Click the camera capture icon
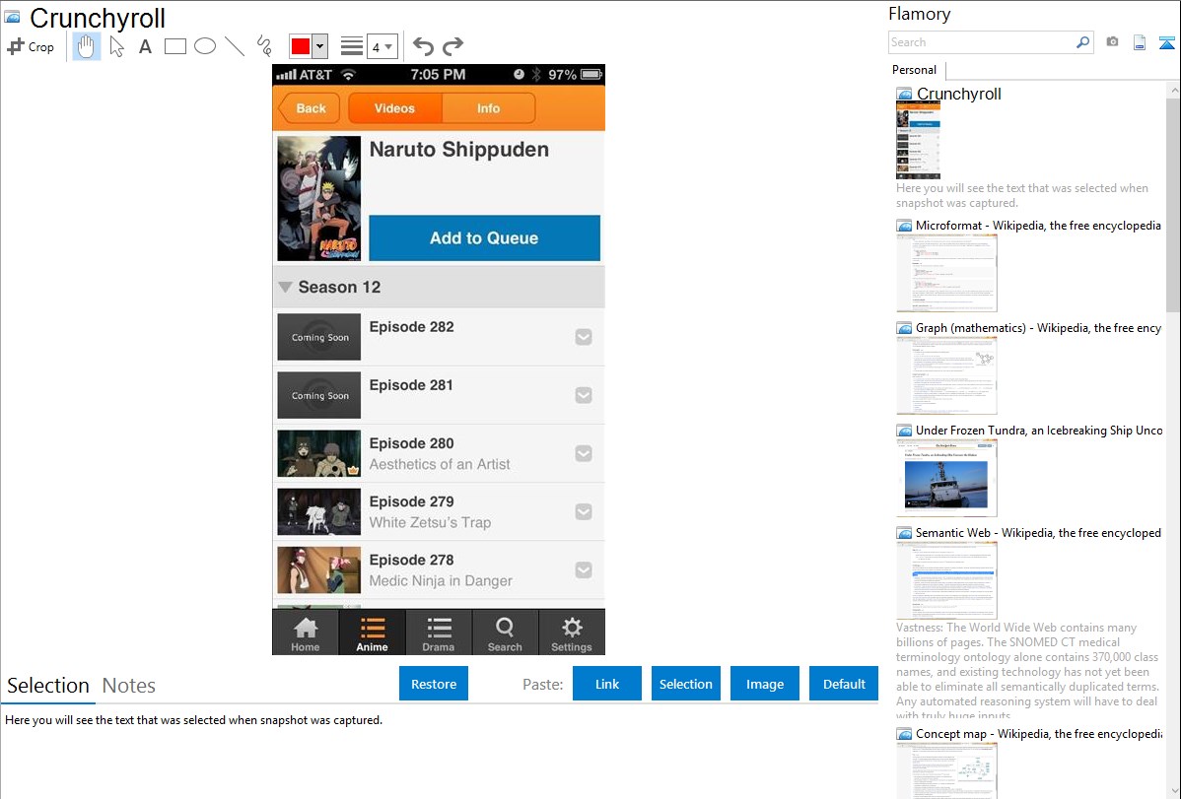Screen dimensions: 1181x799 tap(1112, 42)
